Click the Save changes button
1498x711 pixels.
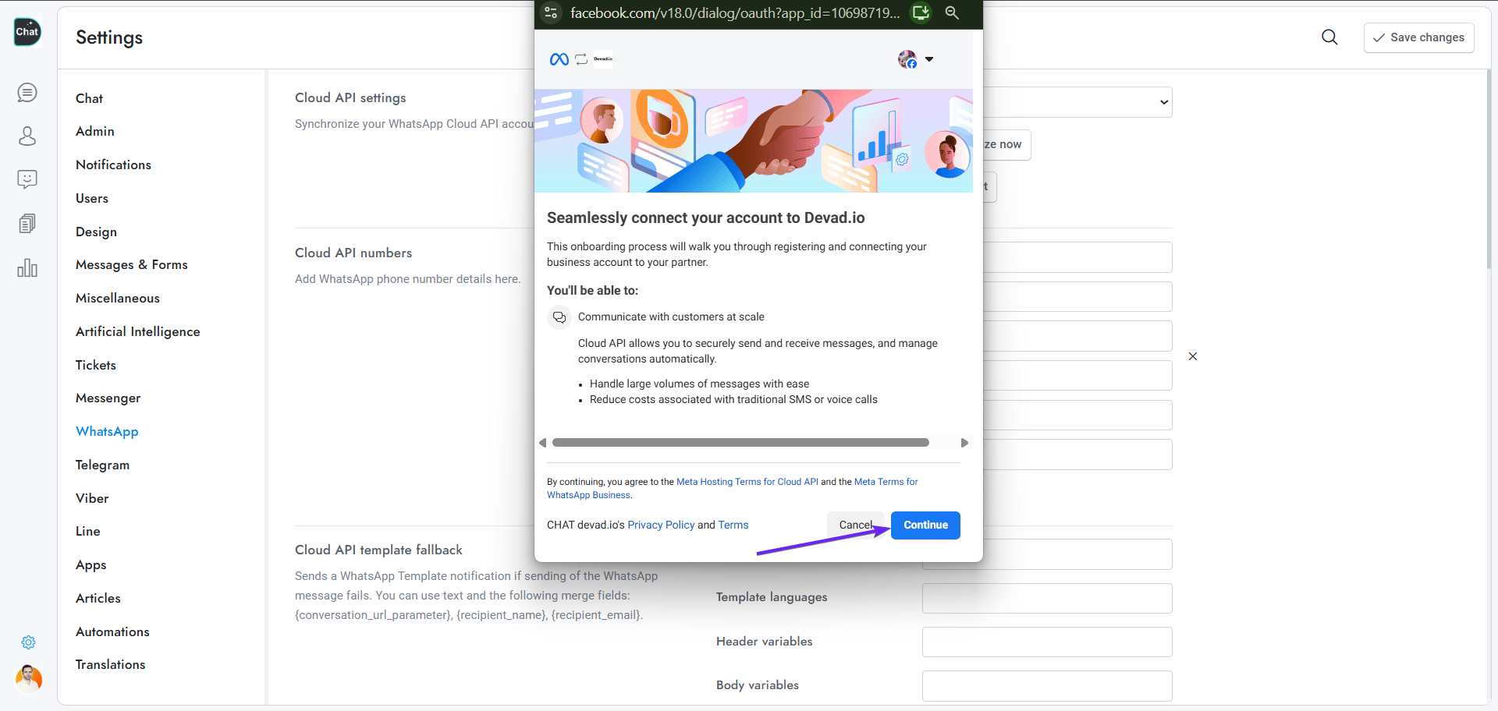point(1418,37)
